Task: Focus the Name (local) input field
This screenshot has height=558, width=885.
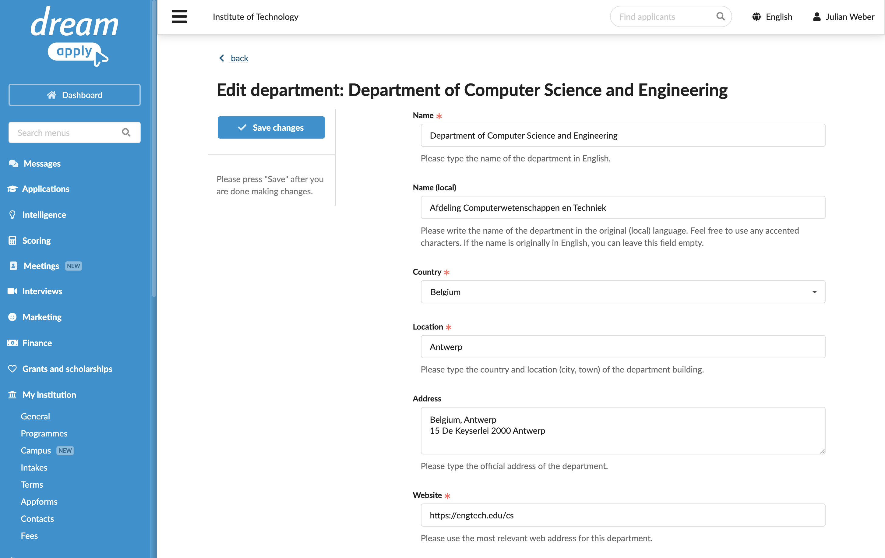Action: coord(622,207)
